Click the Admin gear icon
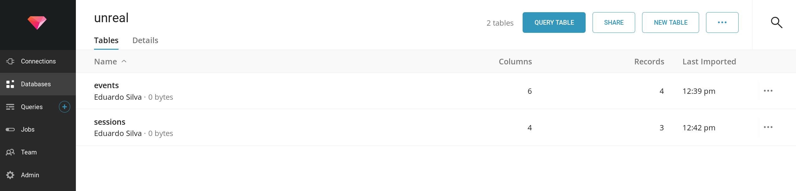Image resolution: width=796 pixels, height=191 pixels. 10,175
